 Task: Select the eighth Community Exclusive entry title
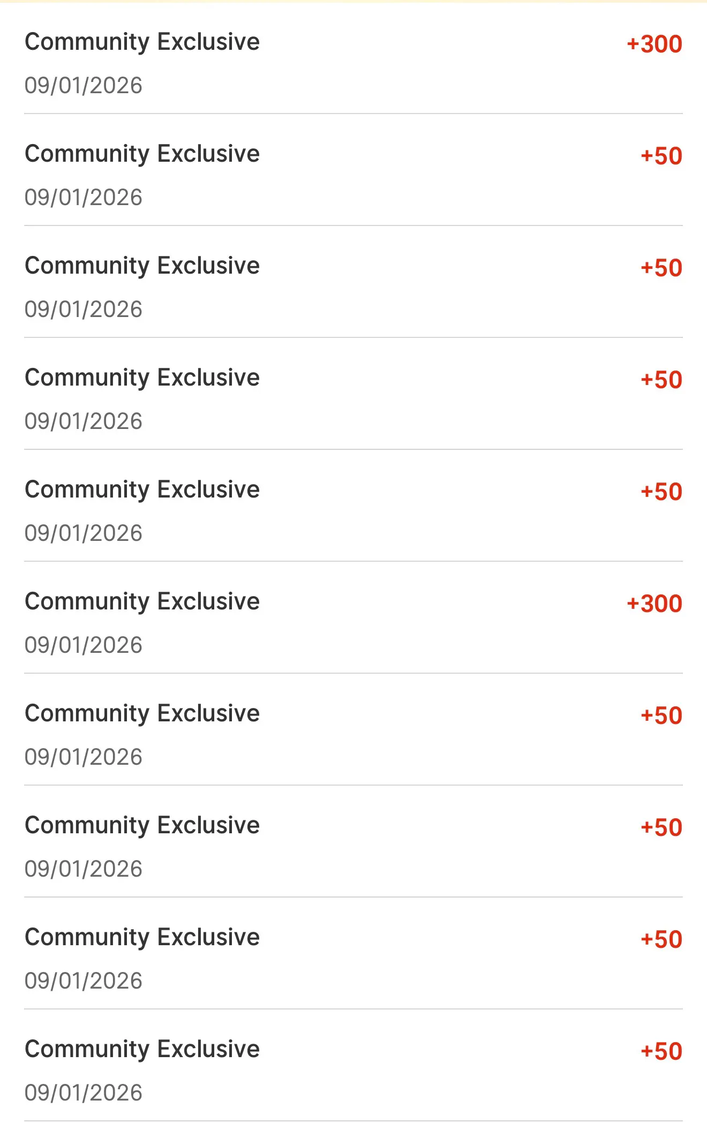click(142, 826)
